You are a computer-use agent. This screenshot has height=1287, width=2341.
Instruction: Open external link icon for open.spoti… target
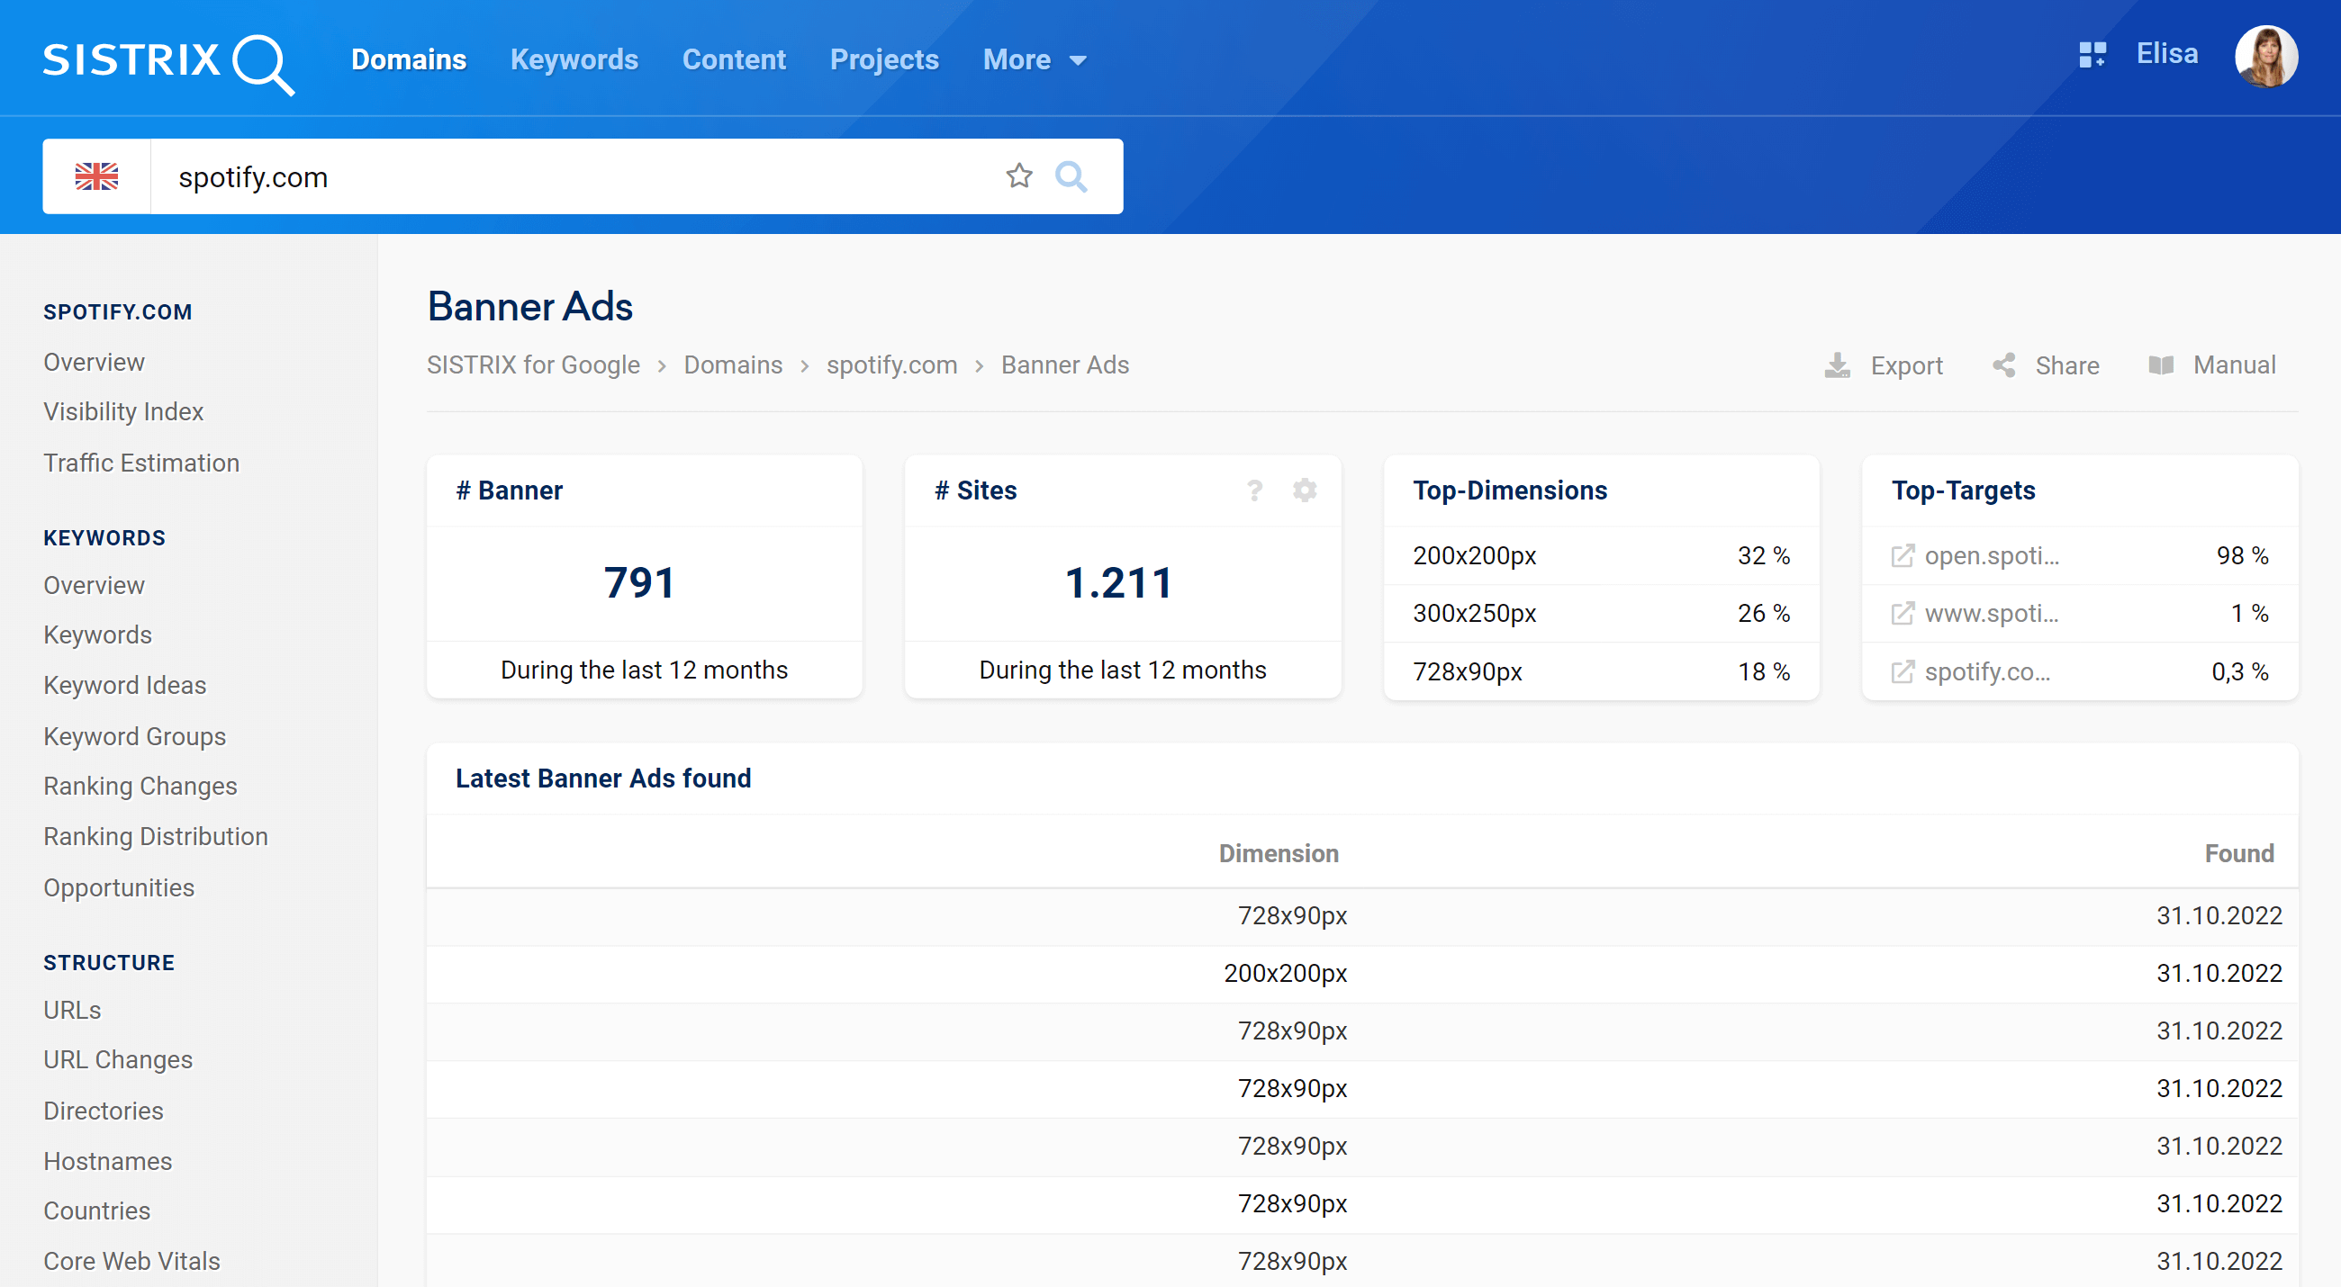tap(1902, 556)
